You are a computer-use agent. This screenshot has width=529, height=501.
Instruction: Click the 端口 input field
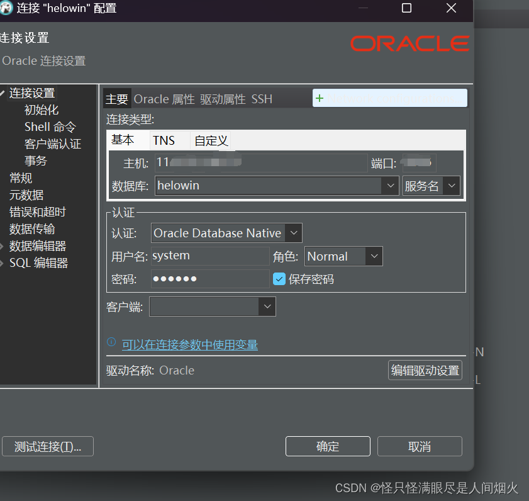pyautogui.click(x=420, y=163)
